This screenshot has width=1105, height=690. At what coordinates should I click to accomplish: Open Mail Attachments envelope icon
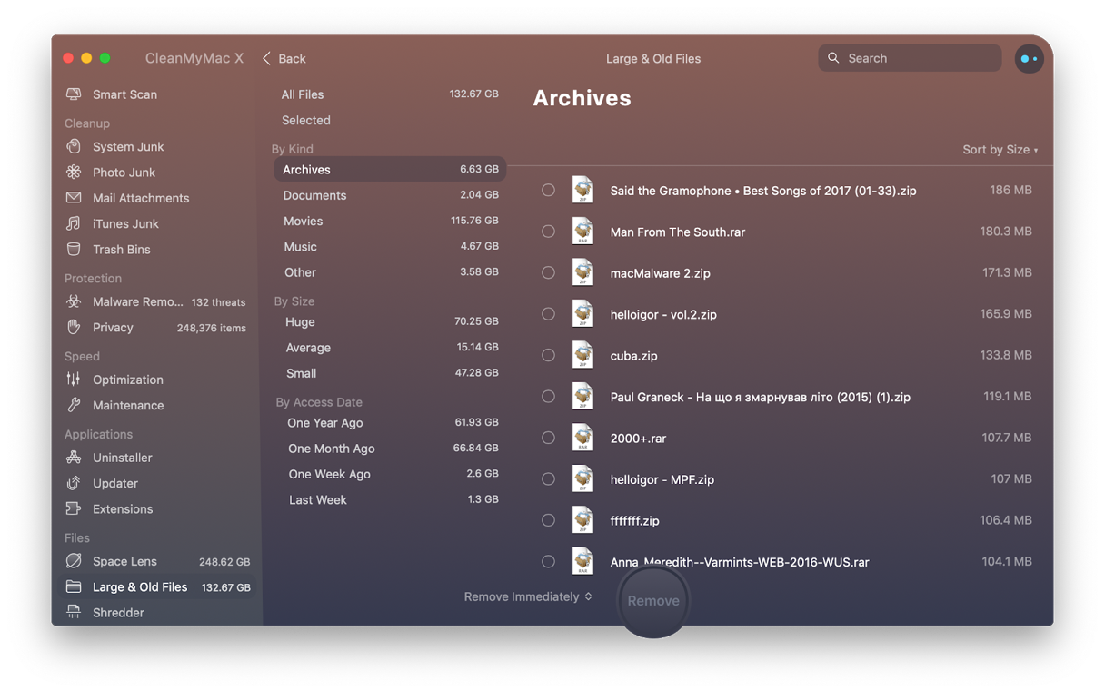74,198
